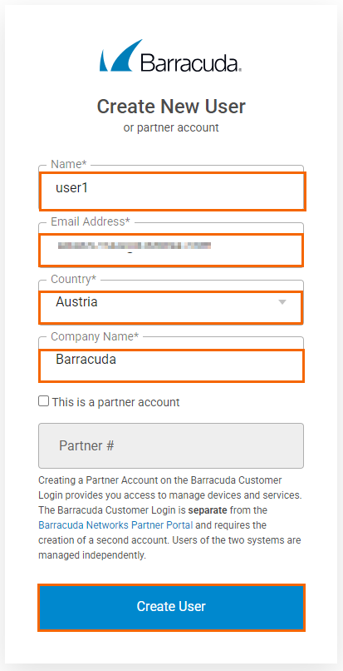Submit the form with Create User
This screenshot has height=671, width=343.
coord(171,607)
